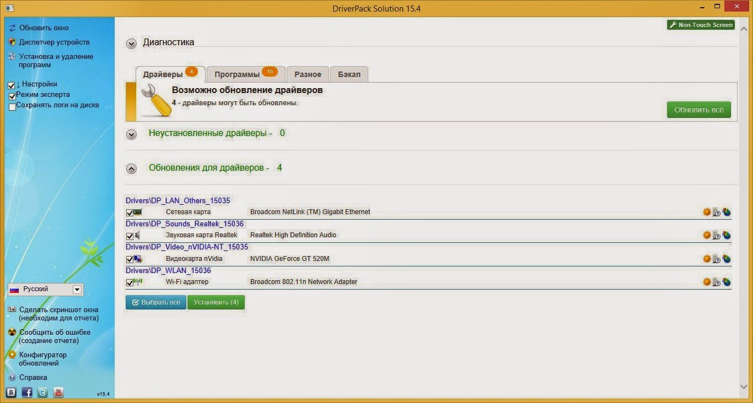Click the DriverPack icon in the title bar
Image resolution: width=753 pixels, height=403 pixels.
9,8
